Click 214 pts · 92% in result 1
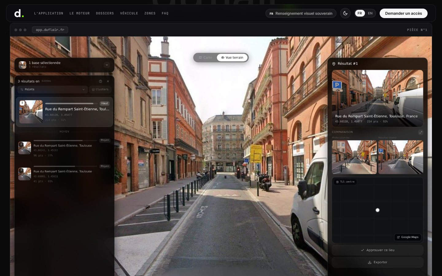This screenshot has width=442, height=276. coord(56,120)
